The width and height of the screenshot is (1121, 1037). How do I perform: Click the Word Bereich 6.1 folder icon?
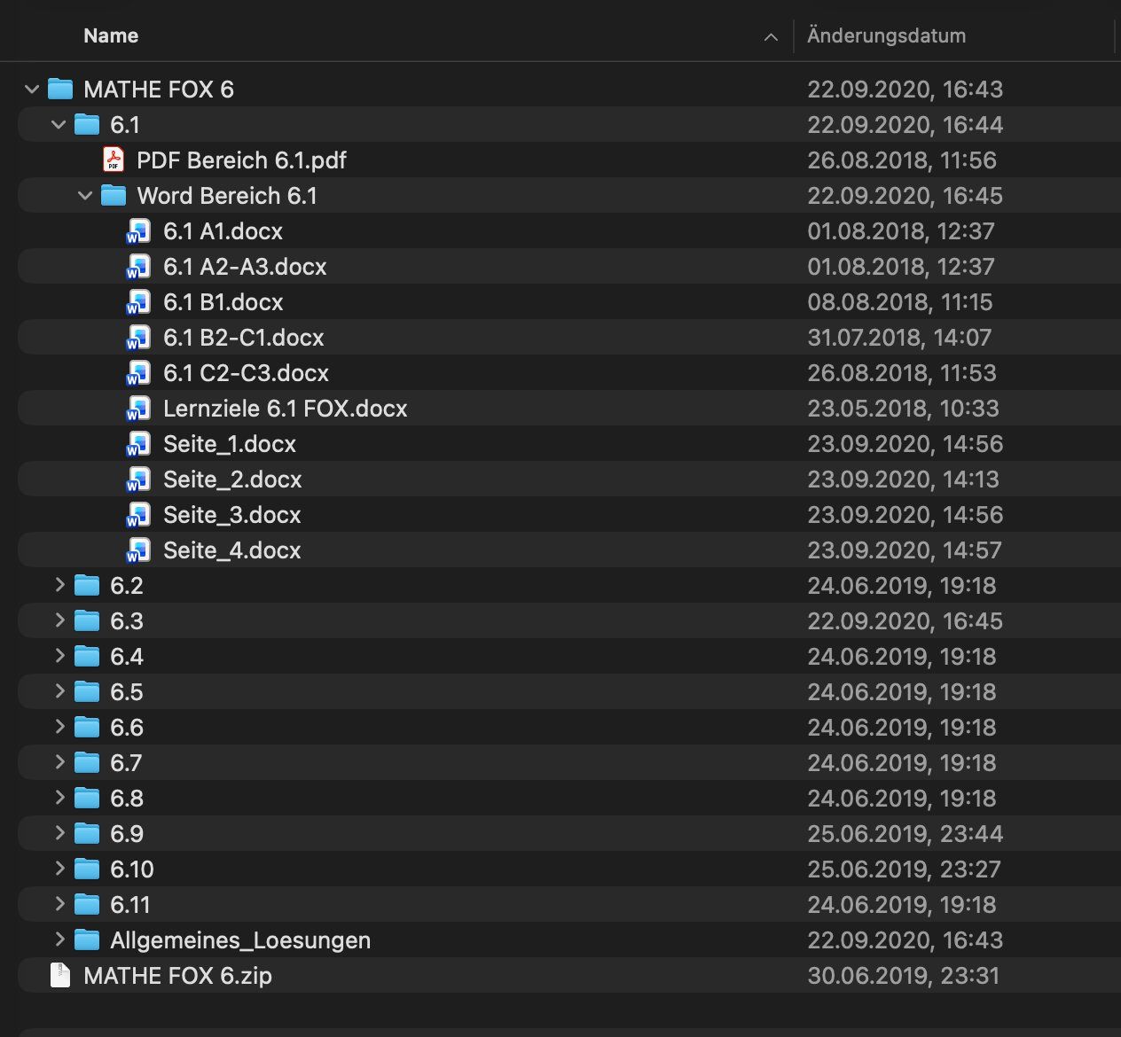(x=114, y=195)
